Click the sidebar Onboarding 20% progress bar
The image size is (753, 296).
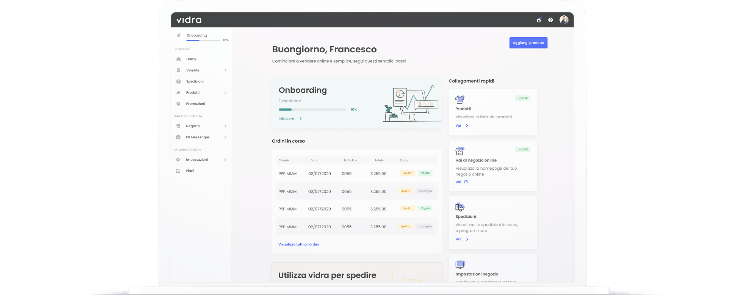(203, 40)
